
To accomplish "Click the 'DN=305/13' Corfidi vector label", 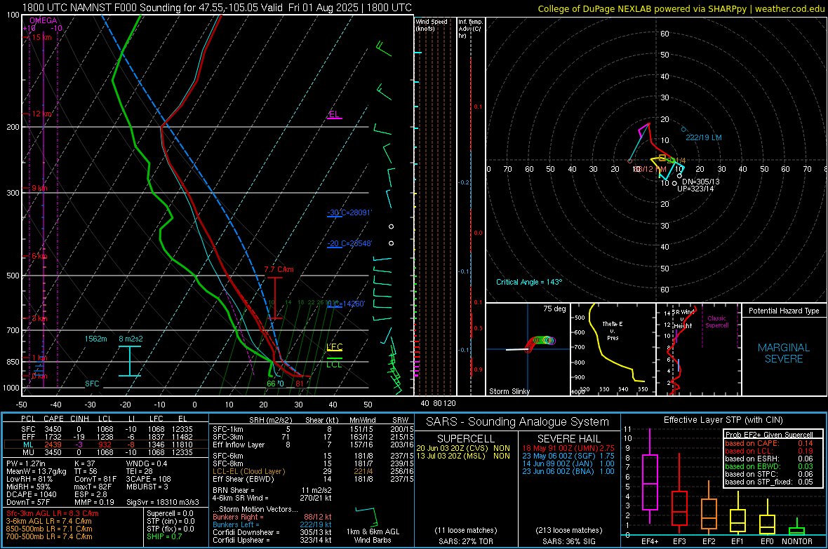I will 701,182.
